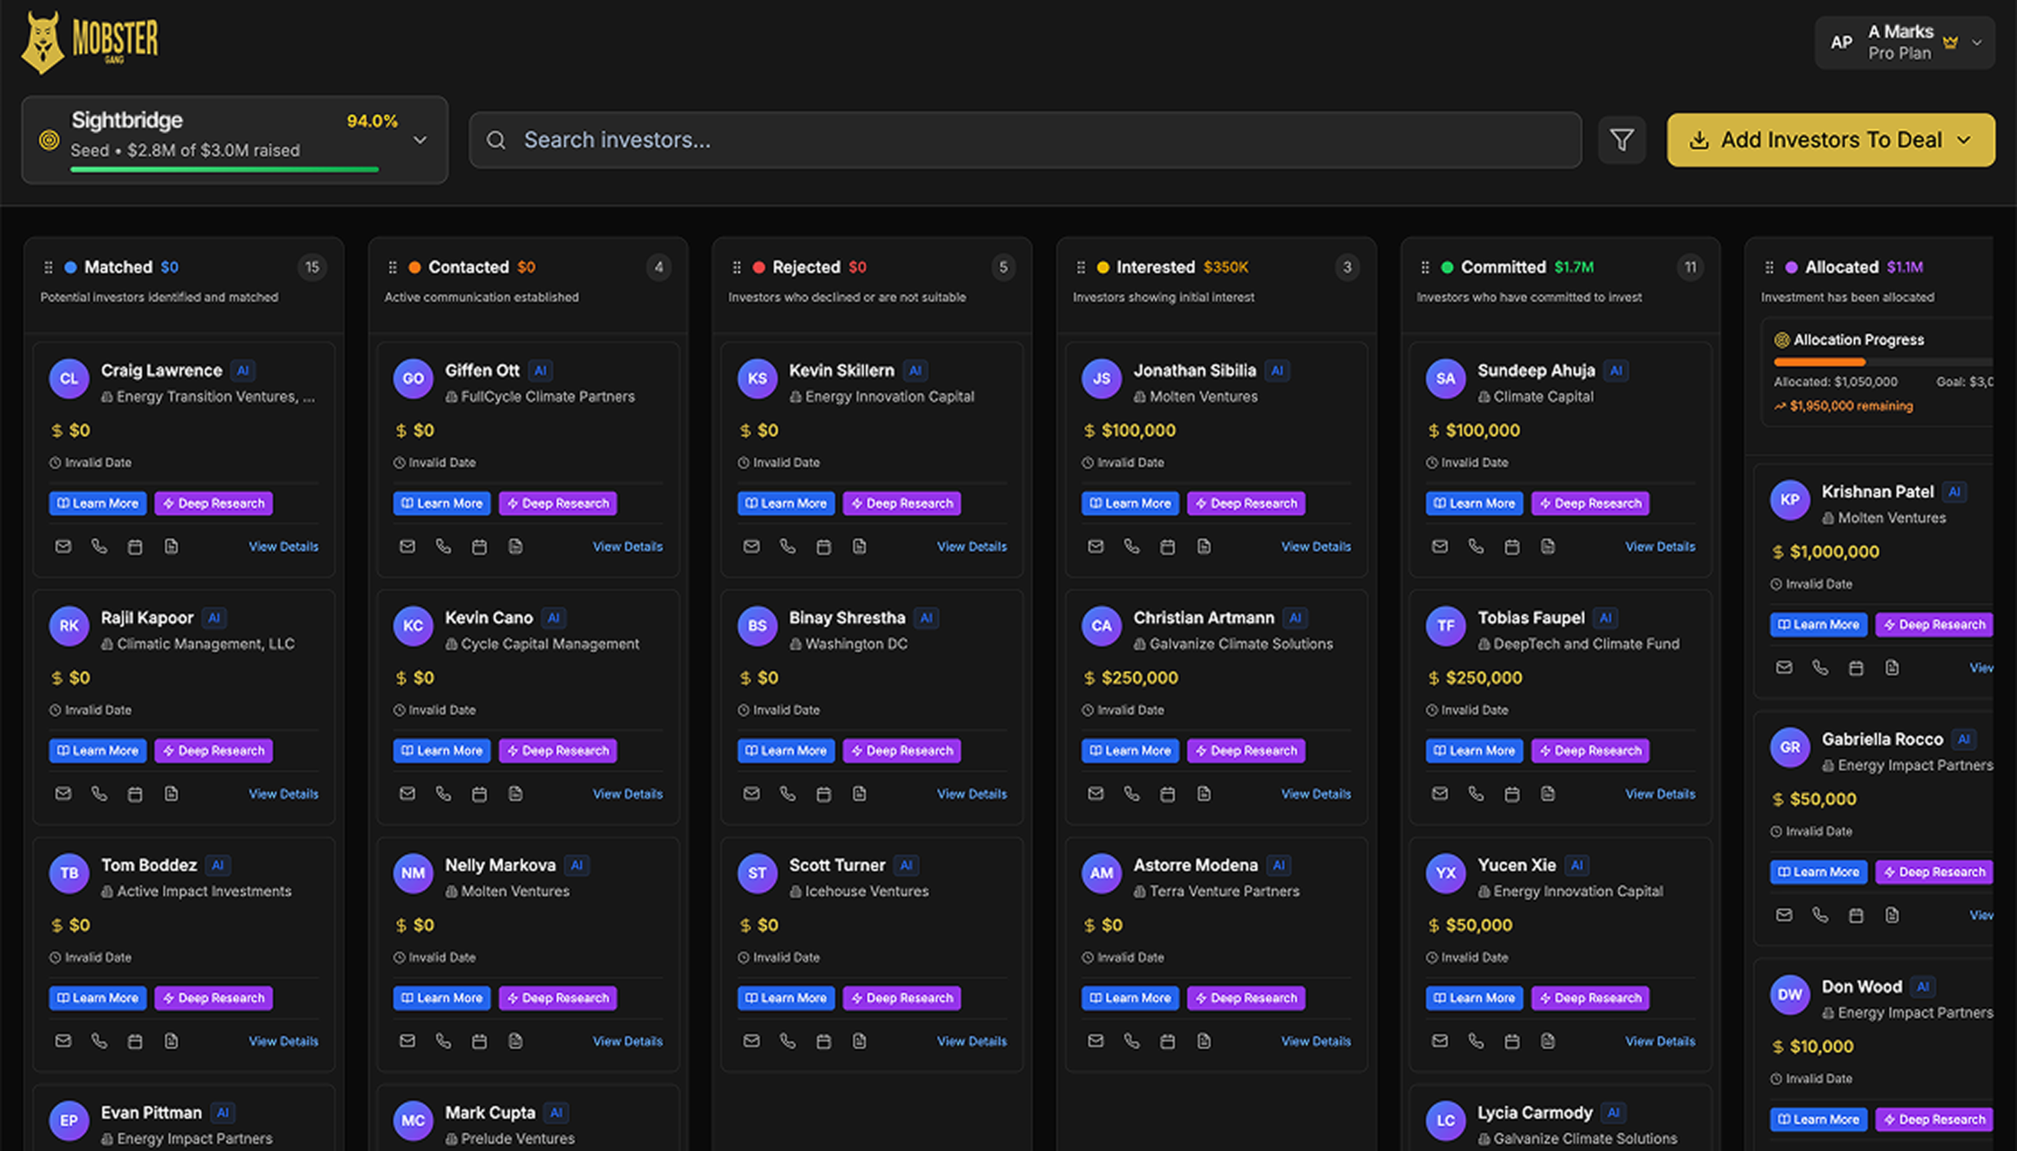Click the AI badge next to Rajil Kapoor

[x=214, y=618]
